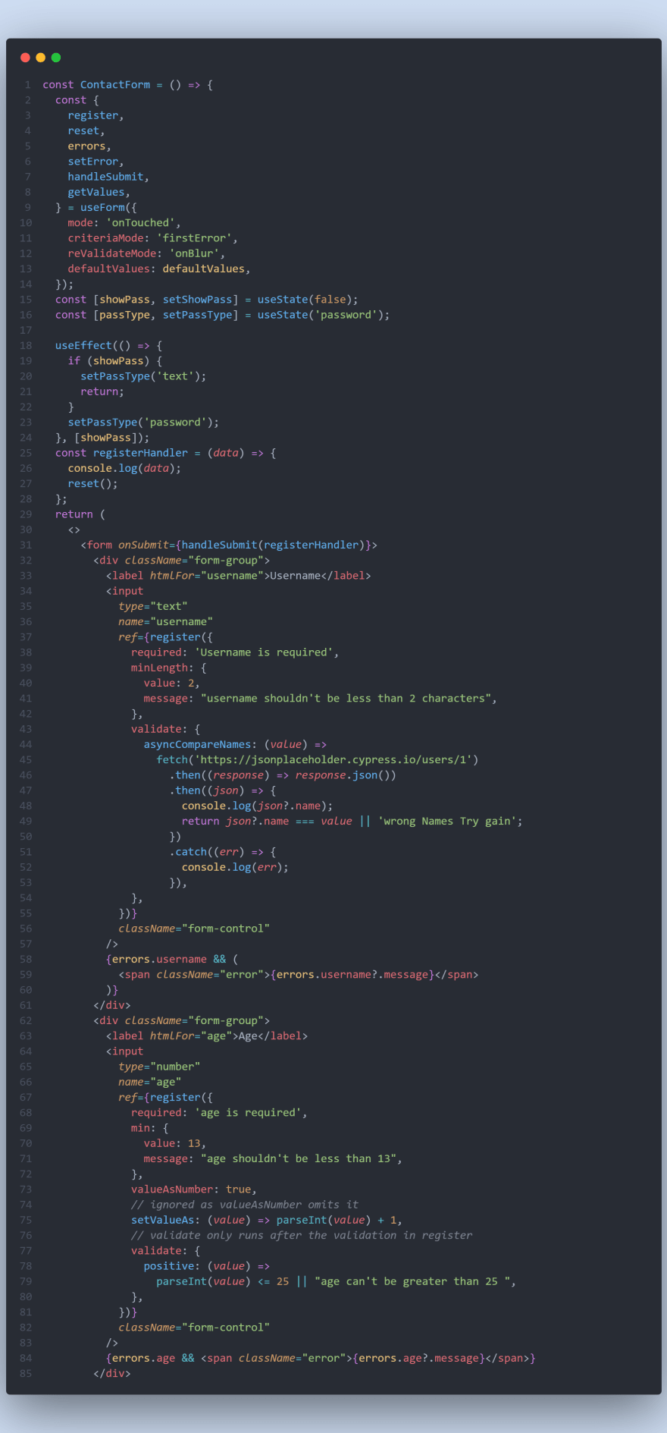Click 'console.log(json?.name);' on line 48

pyautogui.click(x=257, y=806)
